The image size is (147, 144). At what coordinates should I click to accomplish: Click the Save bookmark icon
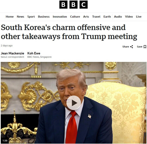(145, 47)
